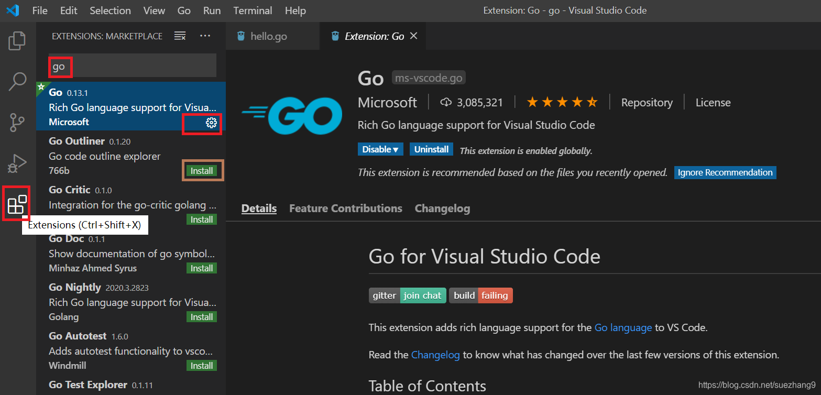Open the Disable dropdown button

point(381,149)
